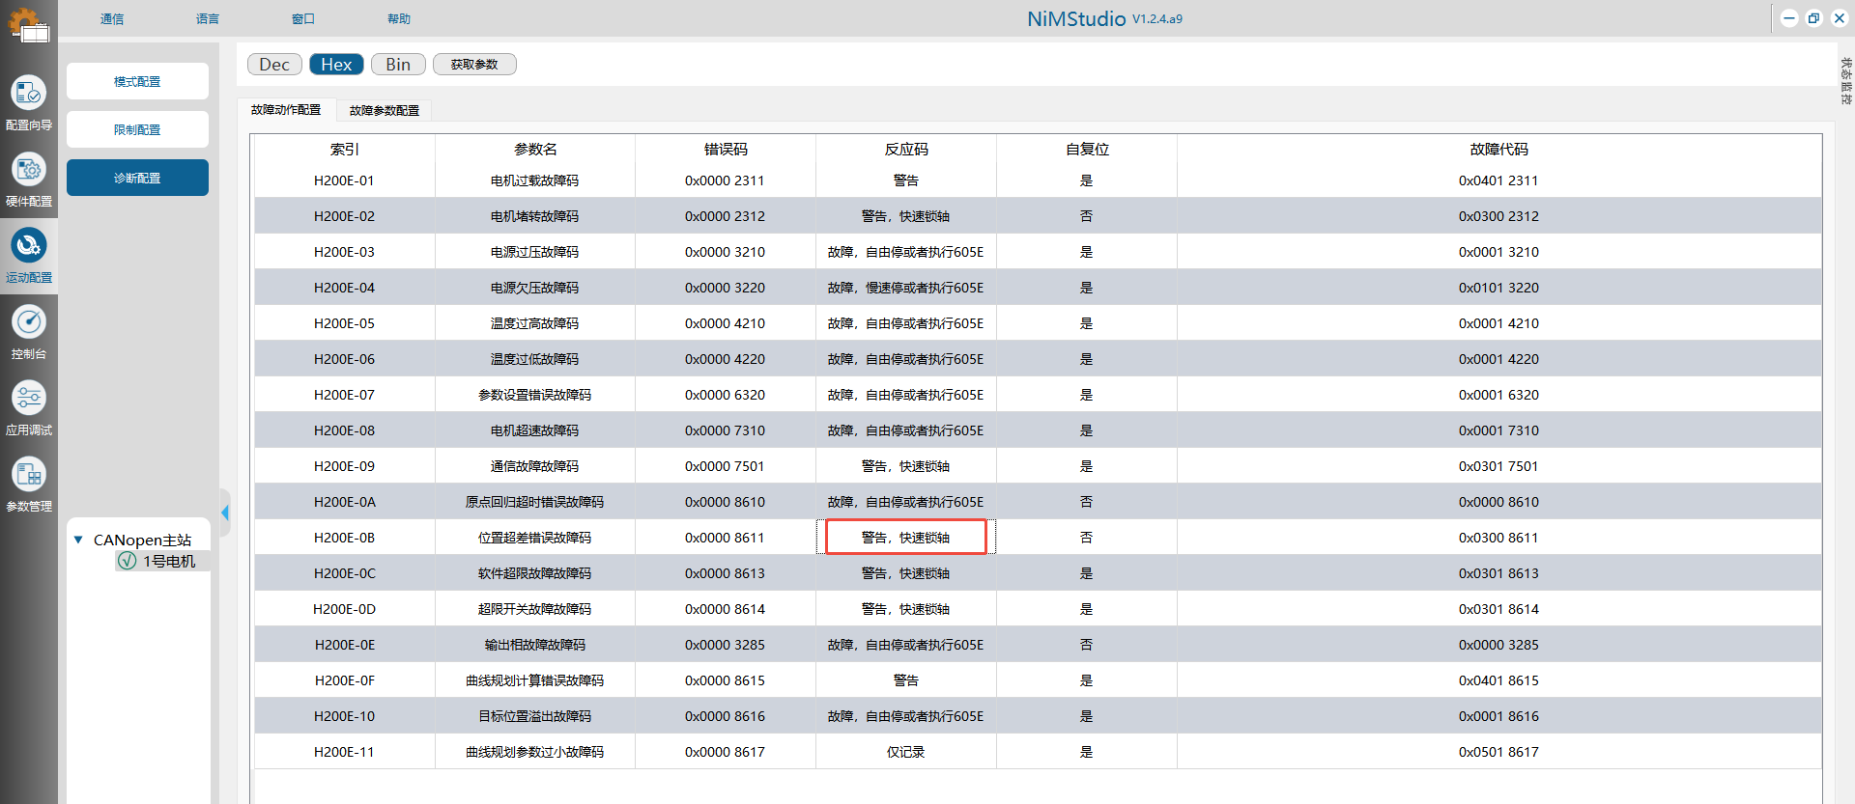
Task: Open 反应码 cell for 曲线规划参数过小故障码 row
Action: [906, 752]
